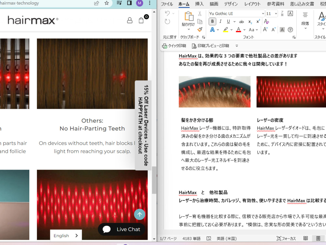The image size is (326, 245).
Task: Click the share page icon in Chrome
Action: 96,3
